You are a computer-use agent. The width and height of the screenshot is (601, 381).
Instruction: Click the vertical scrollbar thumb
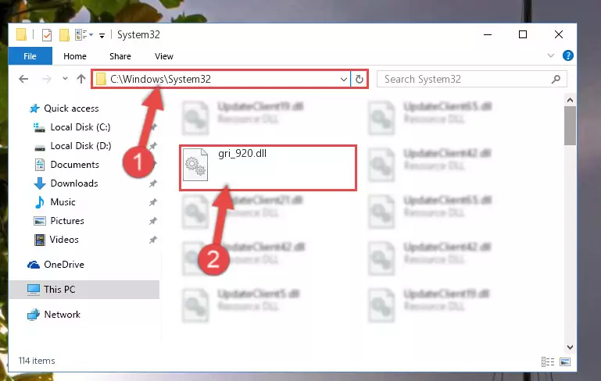[570, 126]
